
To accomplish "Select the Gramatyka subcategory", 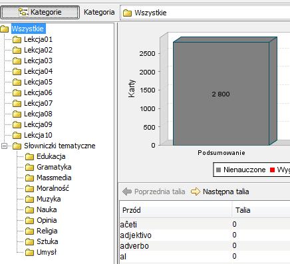I will (x=54, y=167).
